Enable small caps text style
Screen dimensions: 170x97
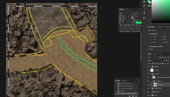(x=129, y=25)
